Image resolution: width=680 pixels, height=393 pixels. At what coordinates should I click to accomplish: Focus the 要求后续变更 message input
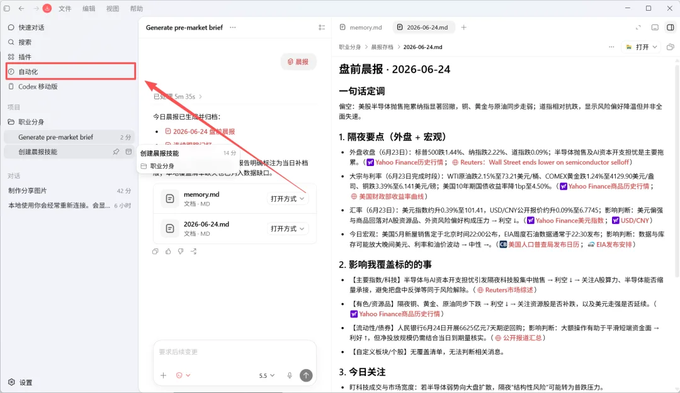pyautogui.click(x=235, y=352)
